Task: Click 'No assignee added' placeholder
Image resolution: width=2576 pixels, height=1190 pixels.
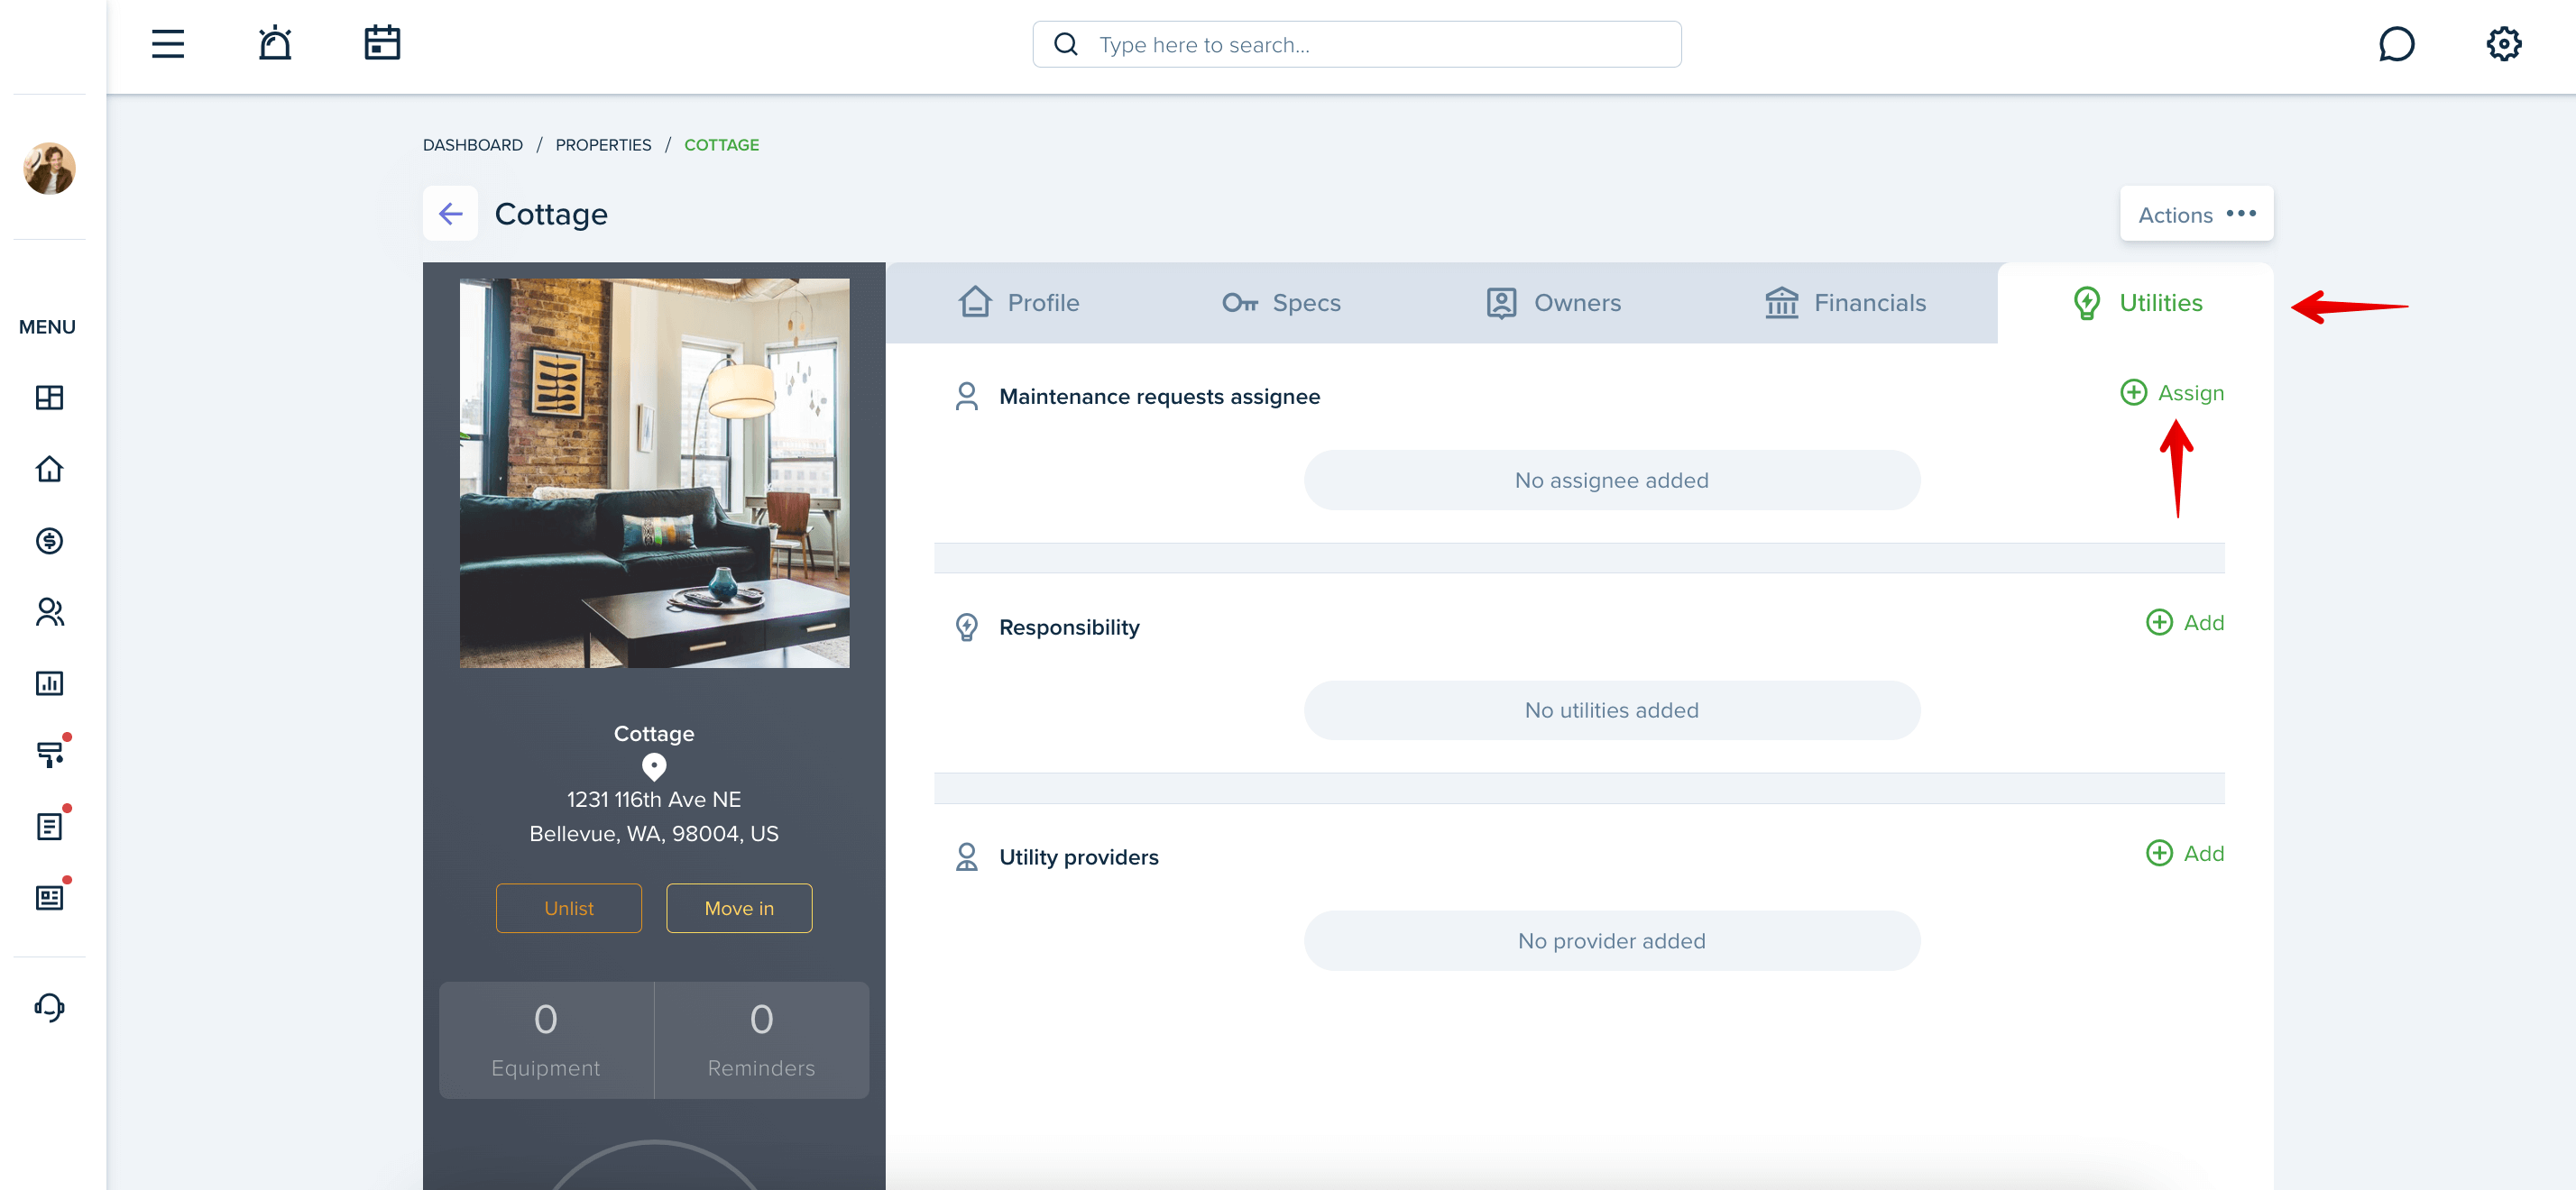Action: [1612, 481]
